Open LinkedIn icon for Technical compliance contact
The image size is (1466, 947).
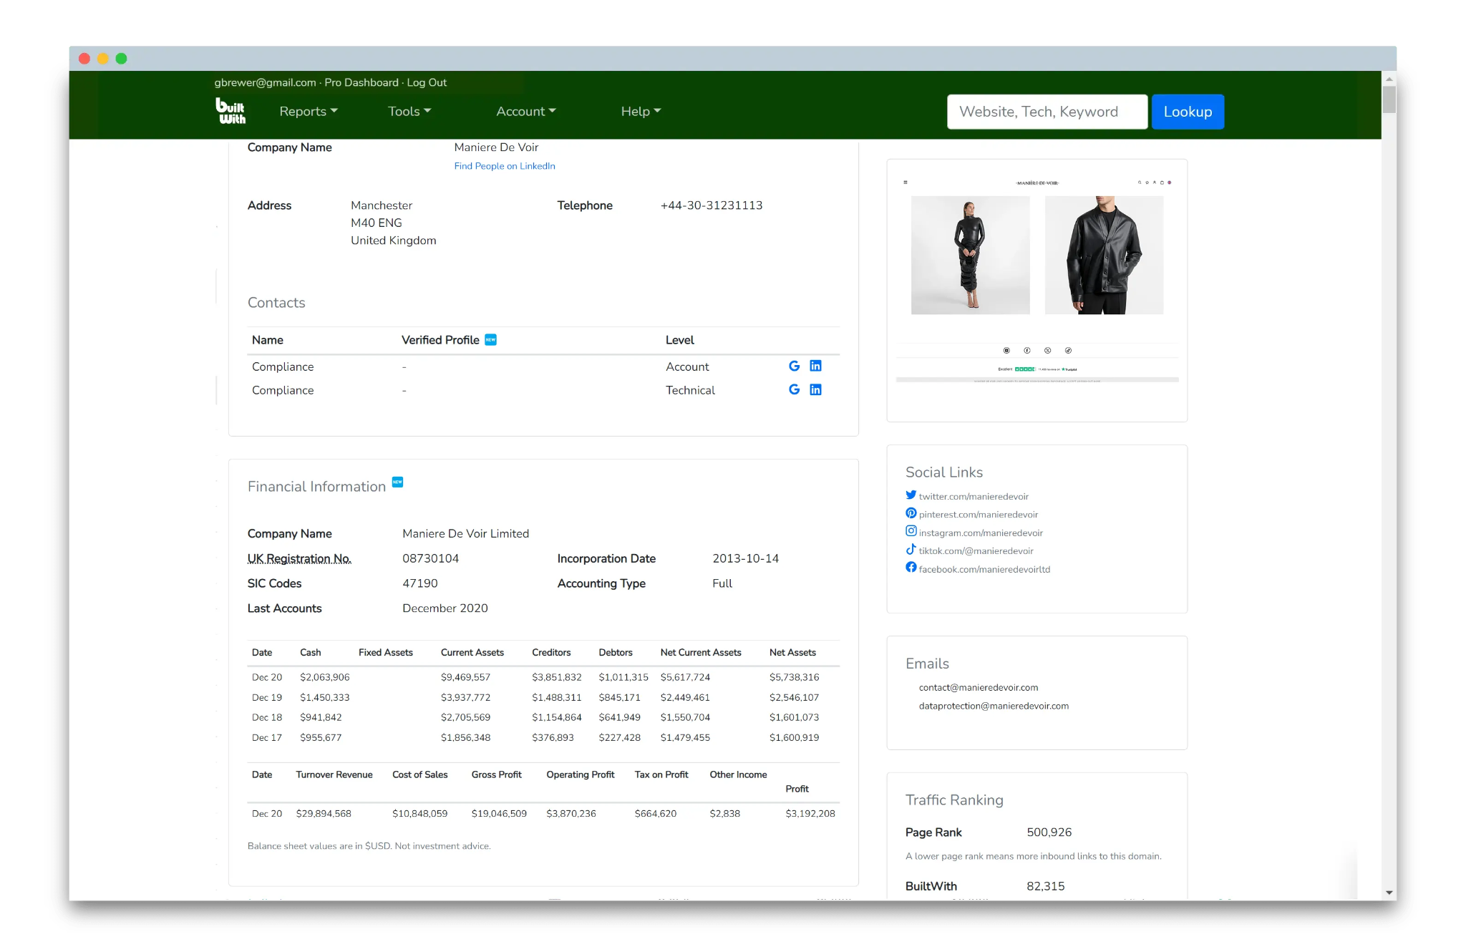815,389
